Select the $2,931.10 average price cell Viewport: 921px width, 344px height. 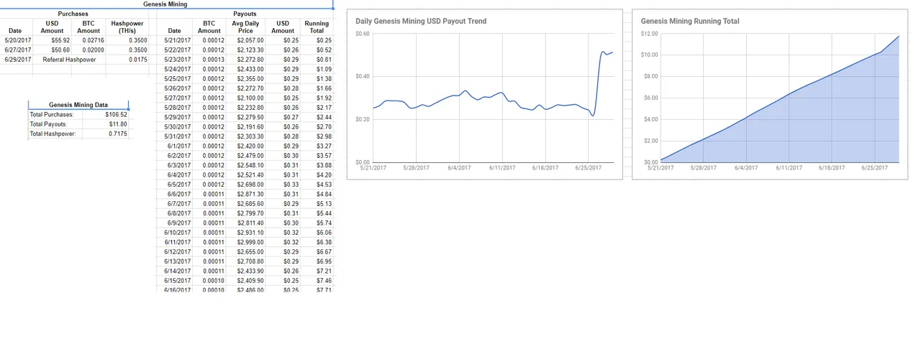[x=246, y=233]
